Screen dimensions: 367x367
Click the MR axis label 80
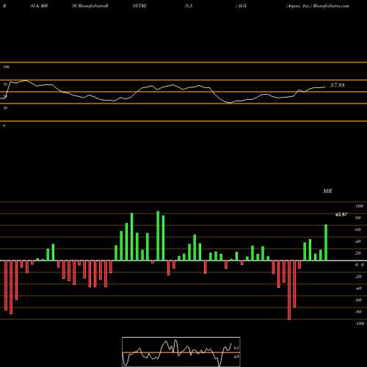(358, 218)
